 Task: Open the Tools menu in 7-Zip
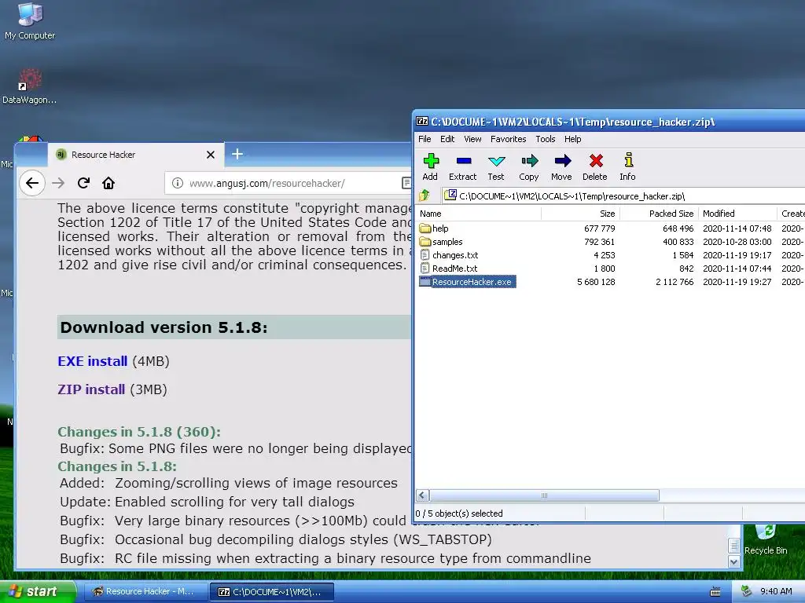(x=546, y=139)
